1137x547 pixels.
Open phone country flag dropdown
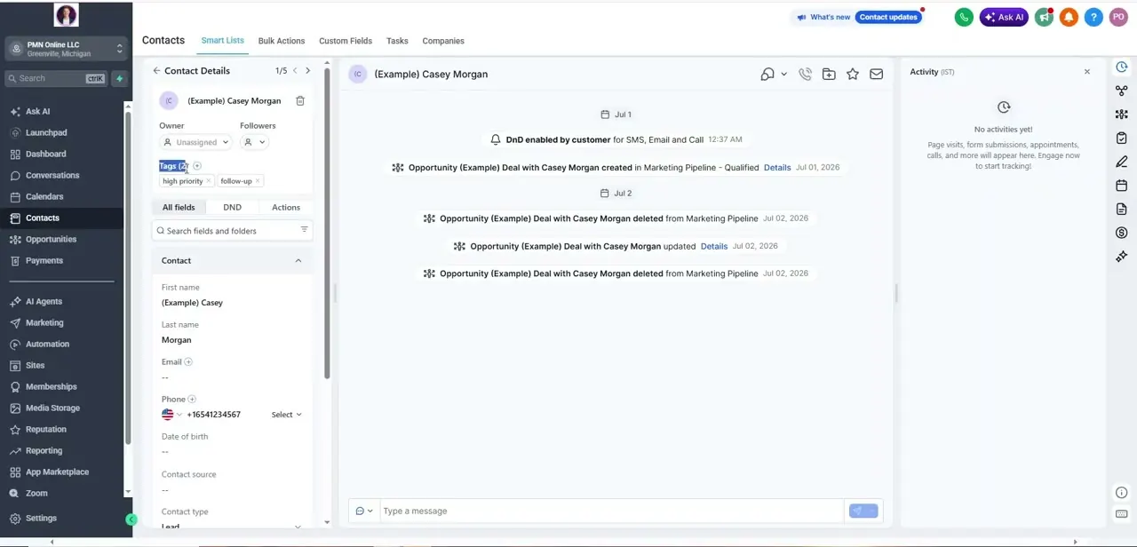coord(171,415)
